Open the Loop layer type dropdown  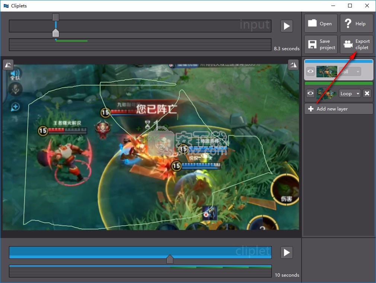click(x=350, y=93)
